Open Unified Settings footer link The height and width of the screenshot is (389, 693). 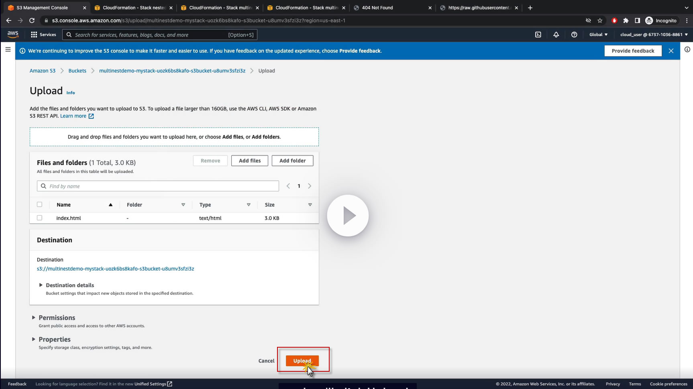click(153, 384)
